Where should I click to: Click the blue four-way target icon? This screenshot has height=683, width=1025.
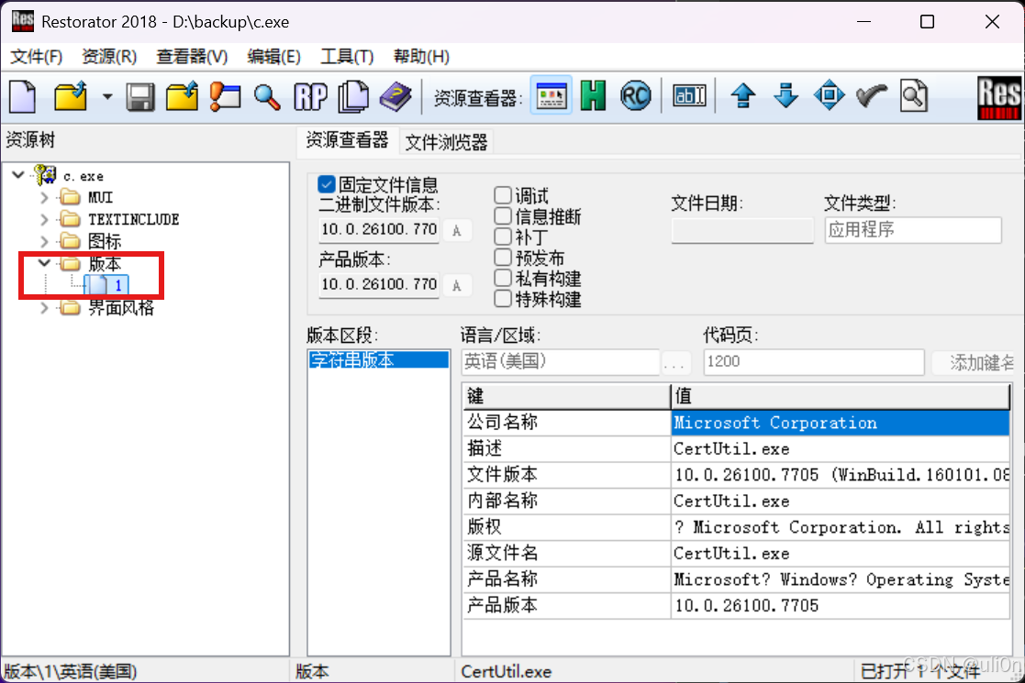tap(829, 96)
